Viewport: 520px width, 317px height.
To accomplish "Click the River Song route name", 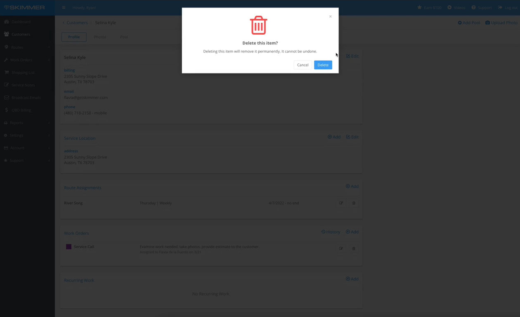I will (73, 203).
